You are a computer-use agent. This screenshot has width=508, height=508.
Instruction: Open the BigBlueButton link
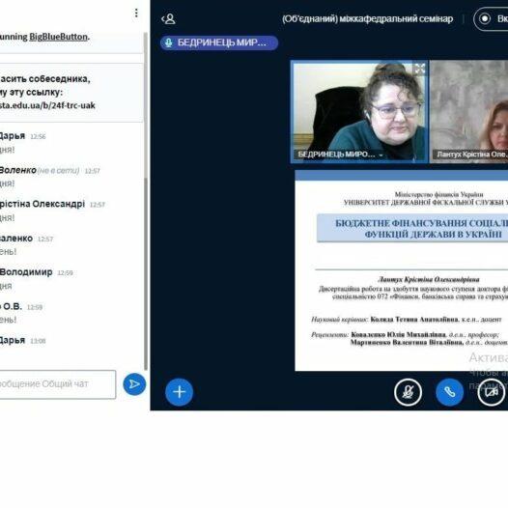[58, 37]
